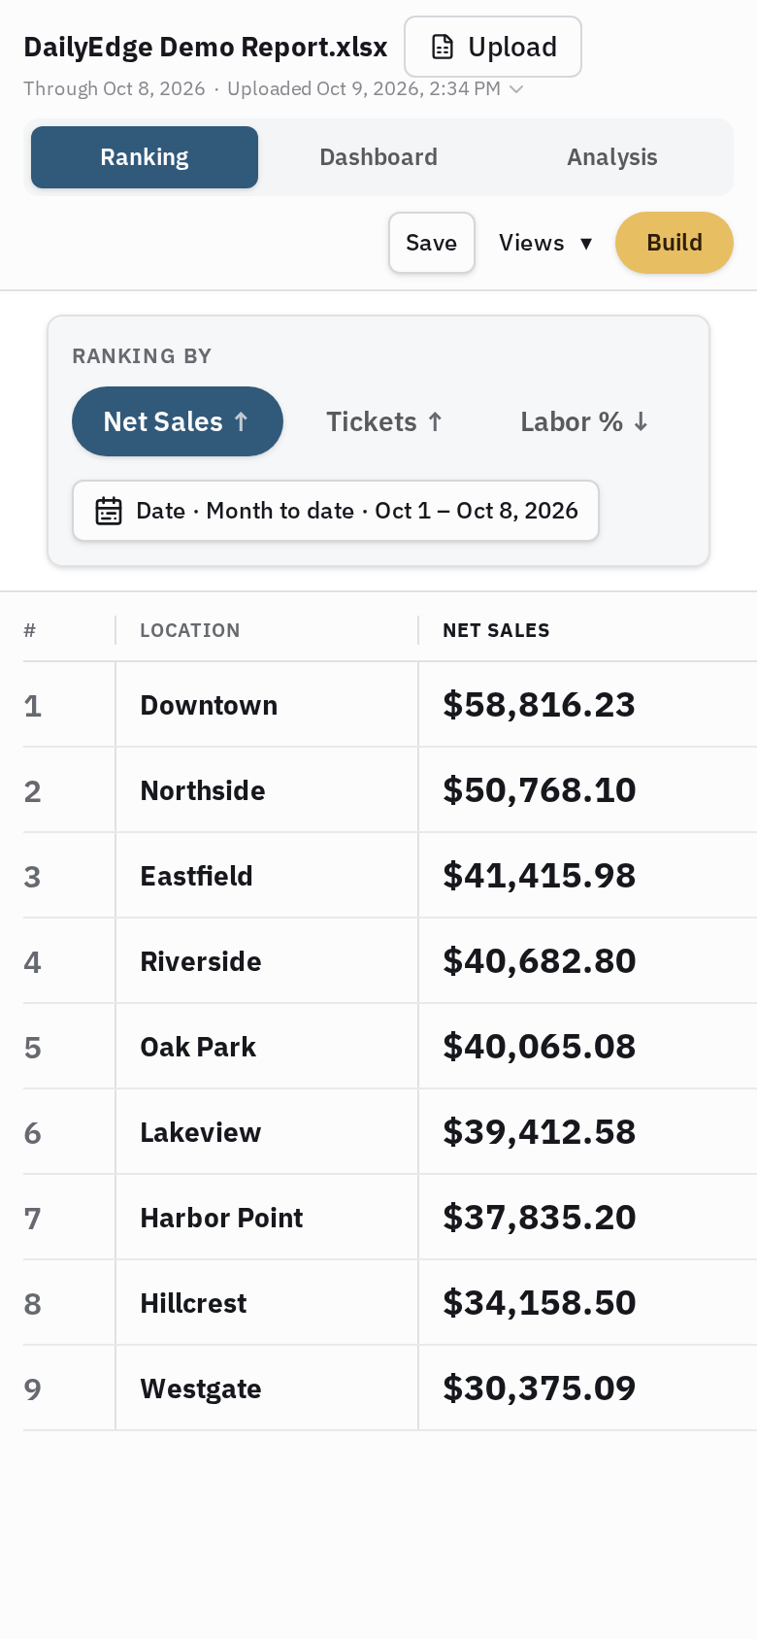
Task: Click the $30,375.09 net sales value
Action: [x=540, y=1388]
